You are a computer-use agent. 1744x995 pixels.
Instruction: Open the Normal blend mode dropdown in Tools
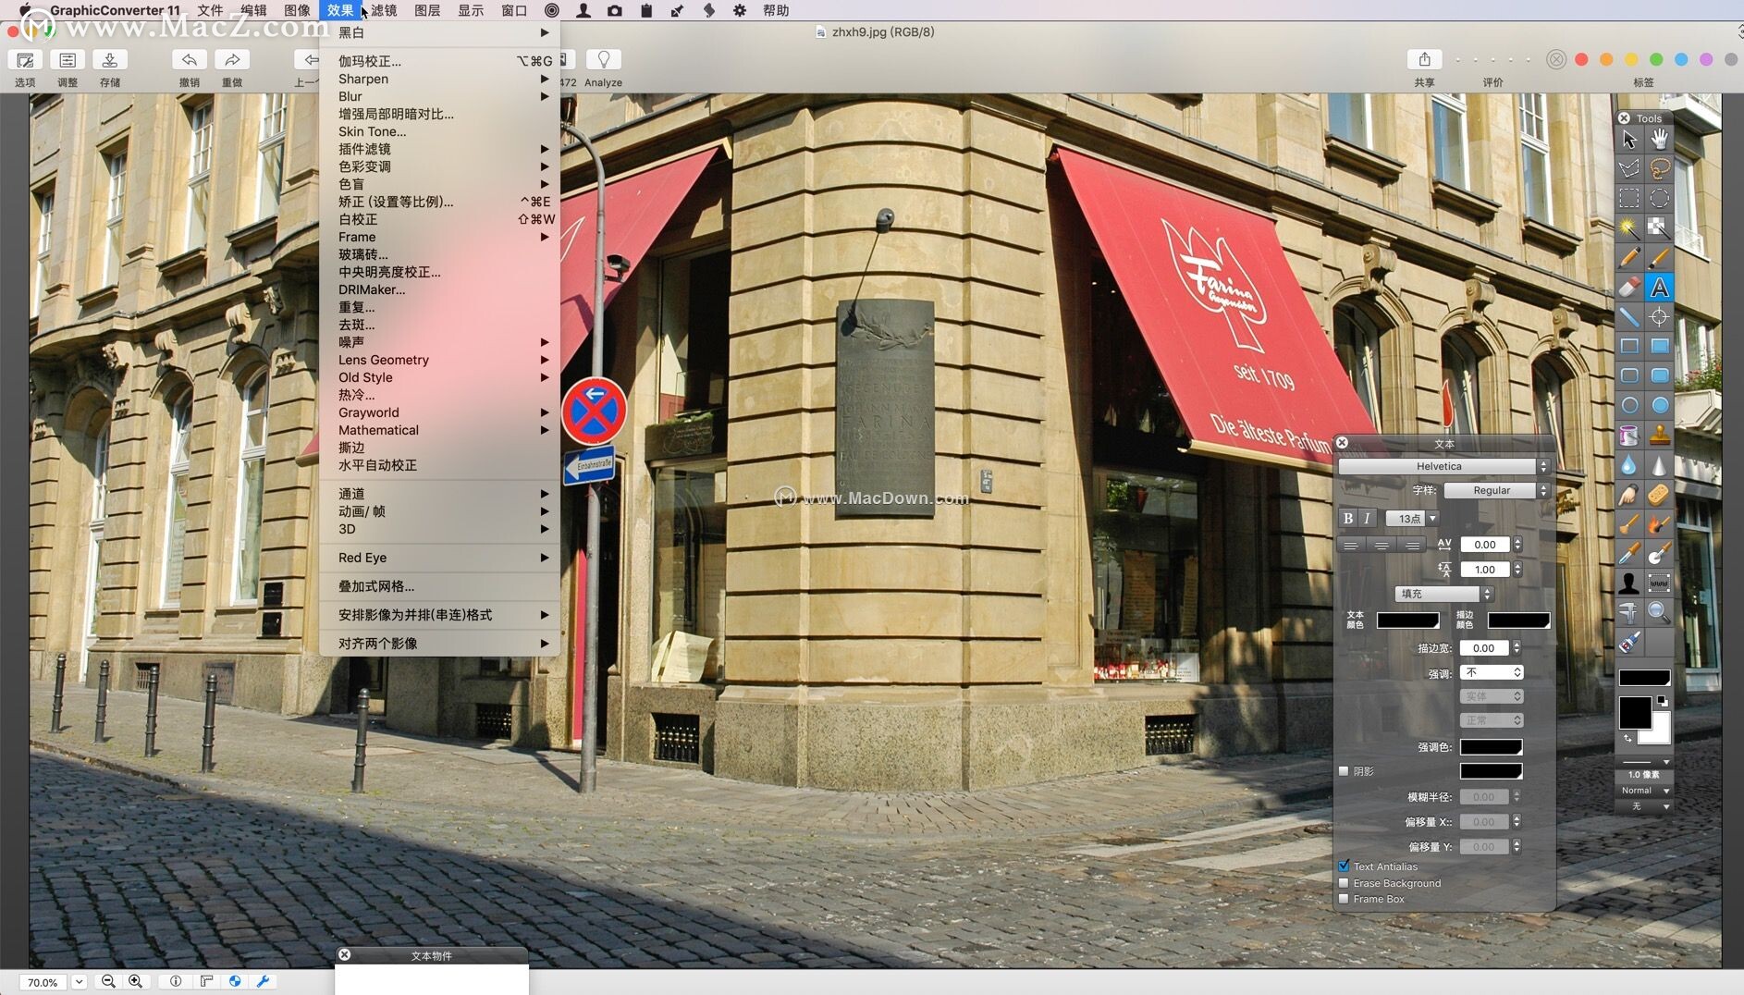(1644, 791)
